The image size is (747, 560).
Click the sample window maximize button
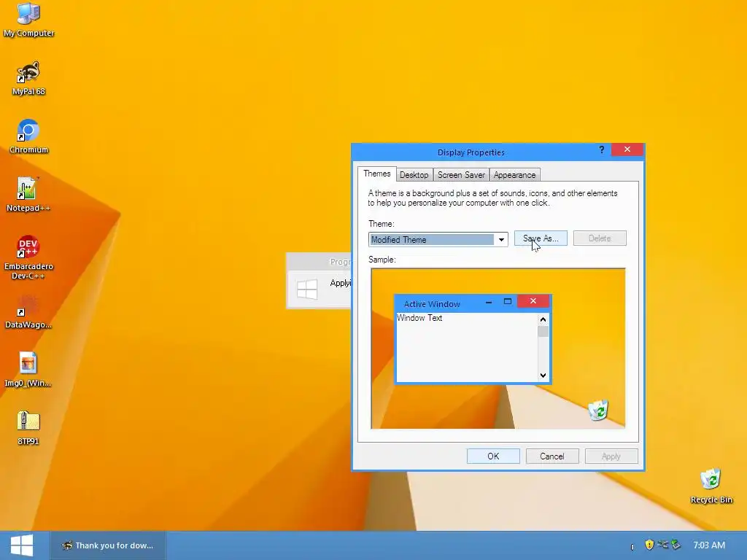click(x=508, y=301)
